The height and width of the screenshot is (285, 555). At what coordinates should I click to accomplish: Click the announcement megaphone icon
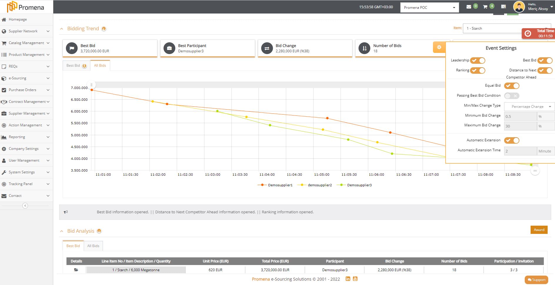[x=66, y=212]
